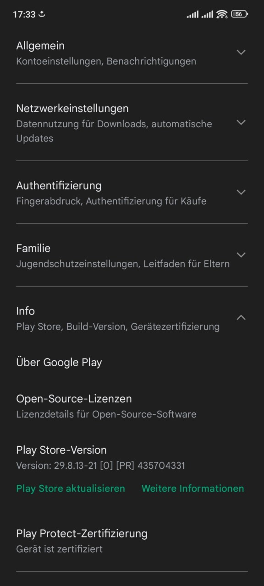Expand the Netzwerkeinstellungen chevron
264x586 pixels.
(241, 122)
